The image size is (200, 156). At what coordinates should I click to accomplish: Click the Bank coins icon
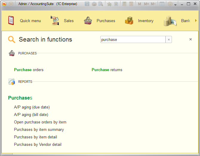170,21
